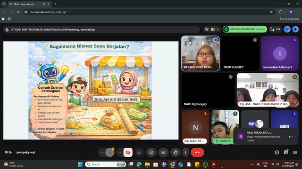The image size is (302, 169).
Task: Open the chat message notification from NADI PEKAN BATU
Action: point(265,137)
